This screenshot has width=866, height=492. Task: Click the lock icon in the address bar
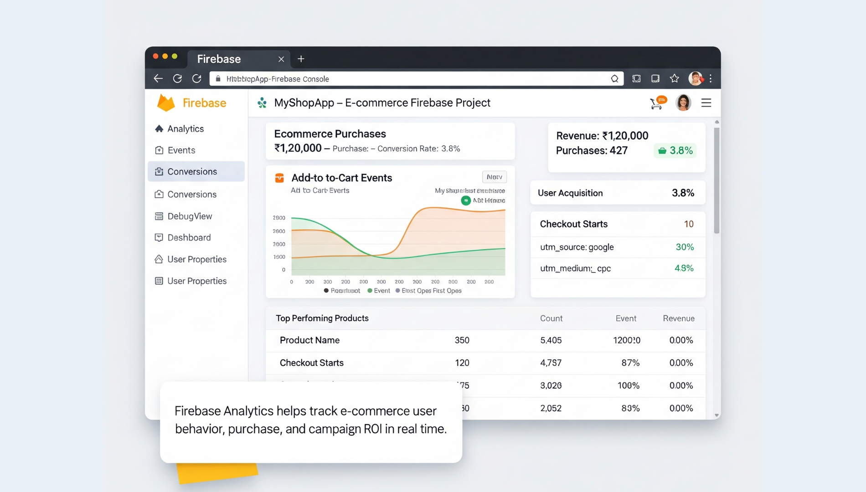point(218,79)
